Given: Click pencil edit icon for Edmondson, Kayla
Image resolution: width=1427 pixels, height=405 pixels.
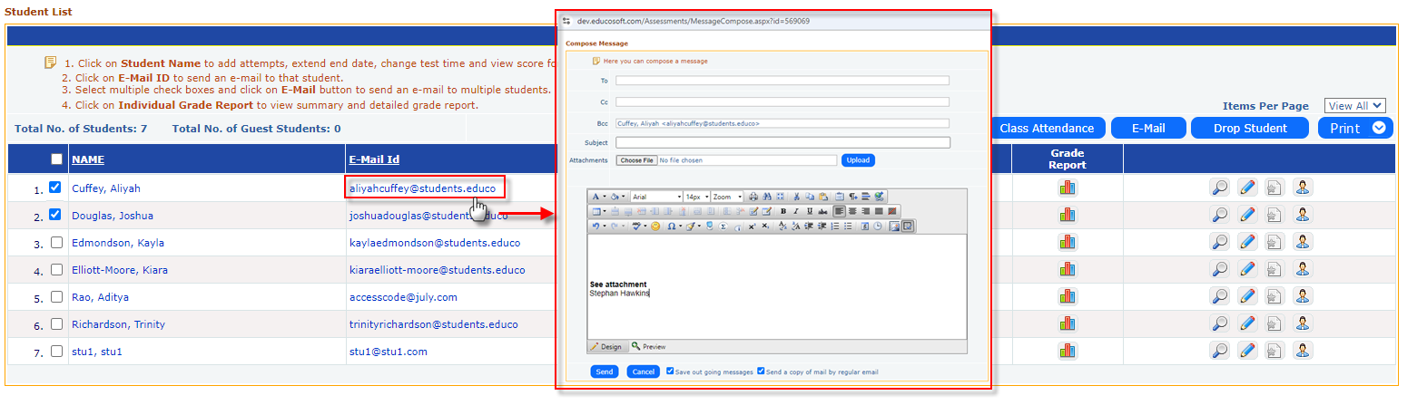Looking at the screenshot, I should click(x=1247, y=242).
